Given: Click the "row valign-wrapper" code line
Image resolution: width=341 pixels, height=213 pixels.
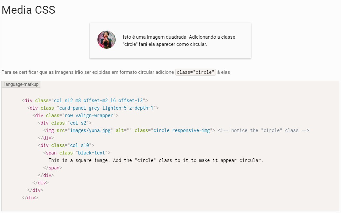Looking at the screenshot, I should point(75,115).
